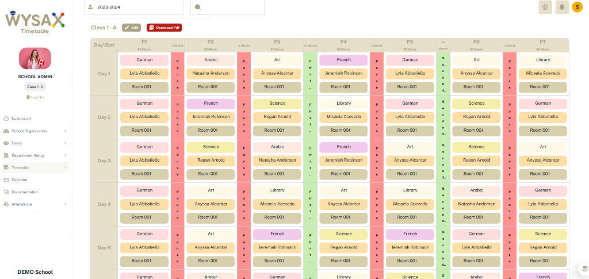
Task: Click Anyssa Alcantar in Day 4 P2
Action: 211,204
